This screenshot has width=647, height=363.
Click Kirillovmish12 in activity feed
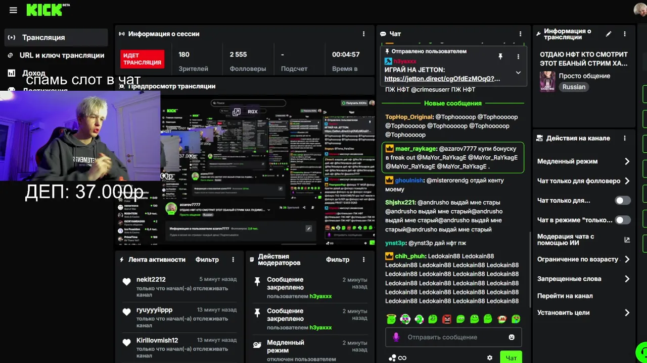click(x=157, y=340)
